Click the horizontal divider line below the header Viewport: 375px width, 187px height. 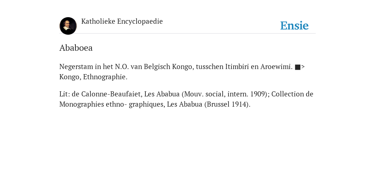(187, 33)
